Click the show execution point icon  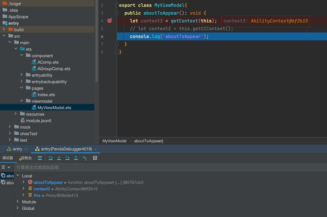[40, 158]
